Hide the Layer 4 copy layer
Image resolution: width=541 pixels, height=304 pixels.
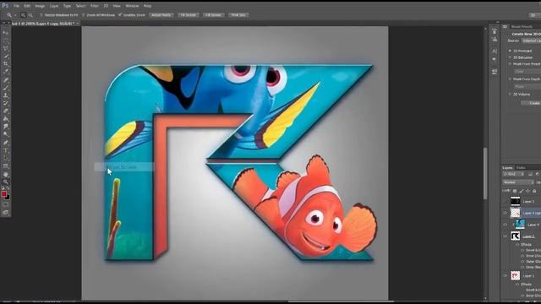505,213
